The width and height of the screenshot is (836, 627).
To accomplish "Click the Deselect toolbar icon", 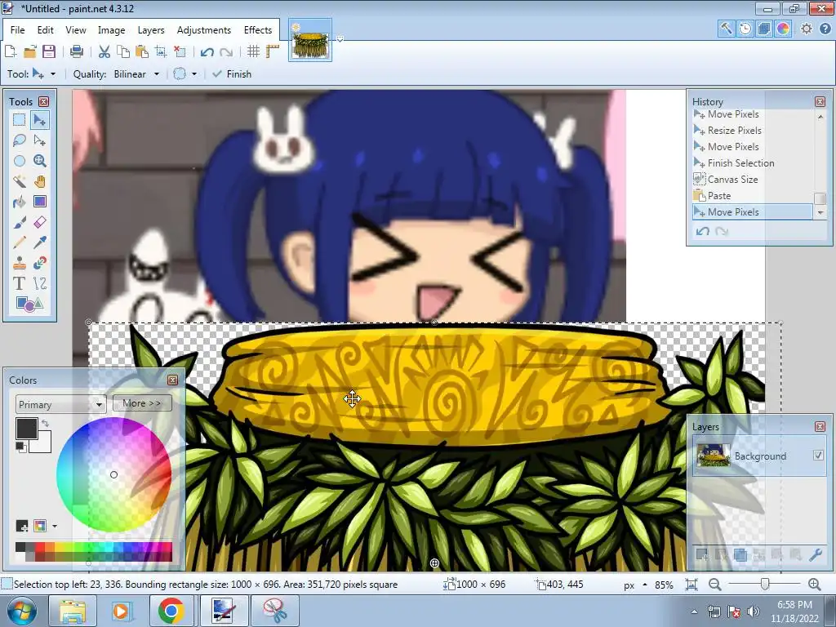I will [x=180, y=51].
